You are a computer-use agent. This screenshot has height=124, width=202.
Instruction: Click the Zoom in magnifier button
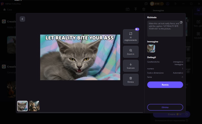(x=131, y=52)
